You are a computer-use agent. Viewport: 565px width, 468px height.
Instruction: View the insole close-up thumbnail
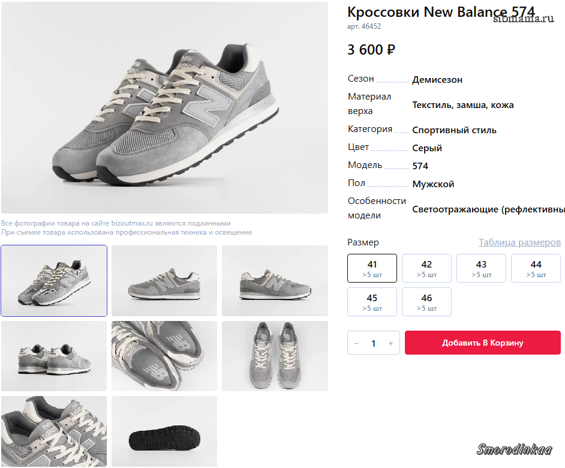tap(164, 356)
